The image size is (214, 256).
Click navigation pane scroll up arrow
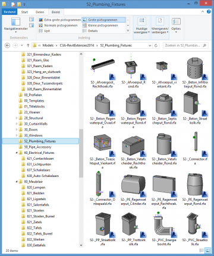pos(81,54)
